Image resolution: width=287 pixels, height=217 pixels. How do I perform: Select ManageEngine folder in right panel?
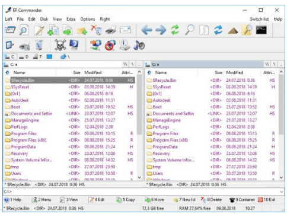pos(211,120)
